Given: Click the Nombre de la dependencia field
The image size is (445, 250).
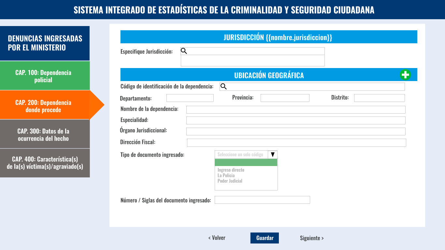Looking at the screenshot, I should [x=296, y=110].
